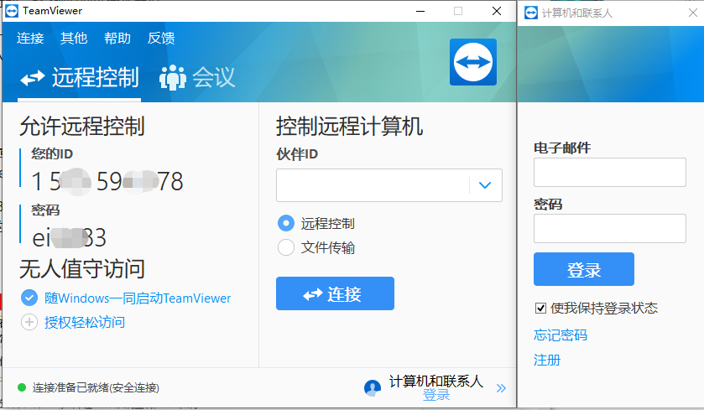Click the 登录 link in bottom bar

(436, 395)
